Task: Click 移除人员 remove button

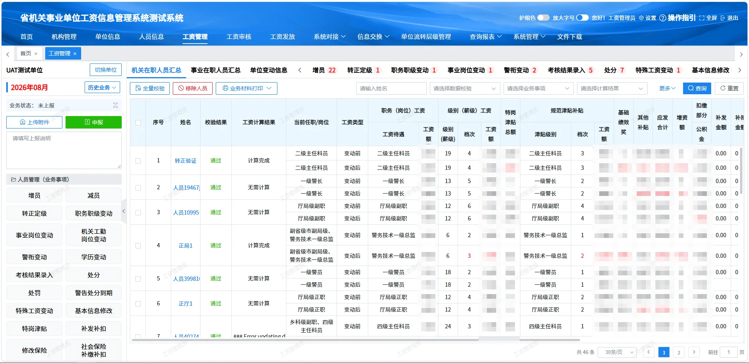Action: point(193,88)
